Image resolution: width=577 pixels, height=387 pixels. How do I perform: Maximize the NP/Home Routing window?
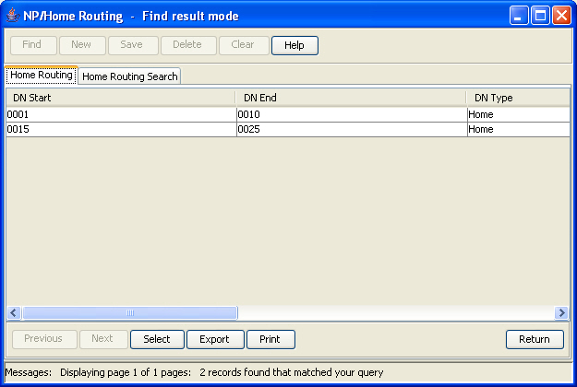pos(540,16)
